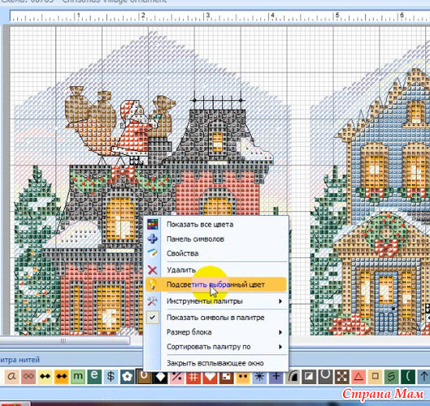Choose 'Закрыть всплывающее окно' menu entry

pyautogui.click(x=216, y=363)
